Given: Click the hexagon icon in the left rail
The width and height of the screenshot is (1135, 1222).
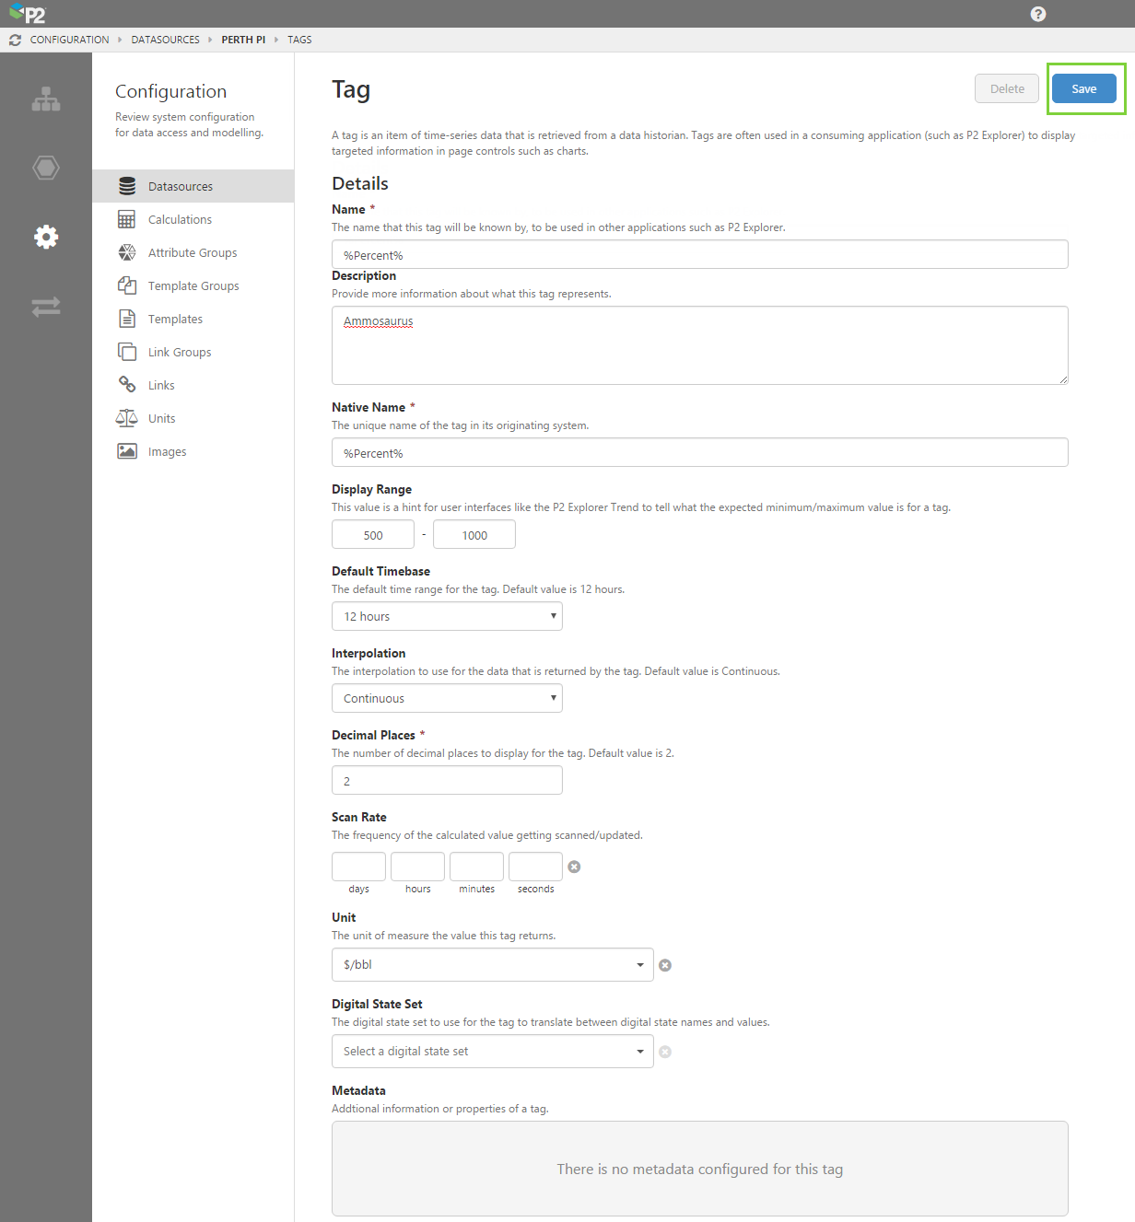Looking at the screenshot, I should [x=46, y=168].
